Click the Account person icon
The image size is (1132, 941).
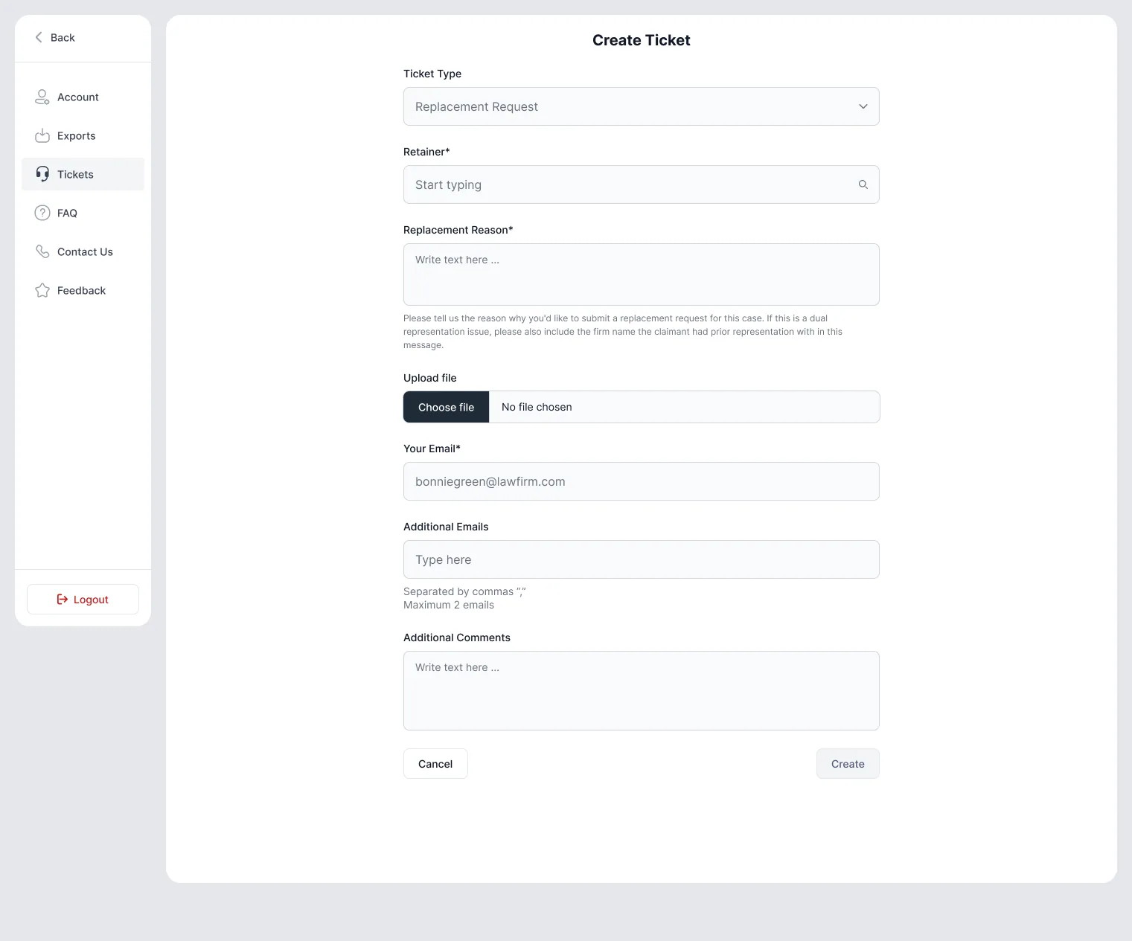point(42,97)
